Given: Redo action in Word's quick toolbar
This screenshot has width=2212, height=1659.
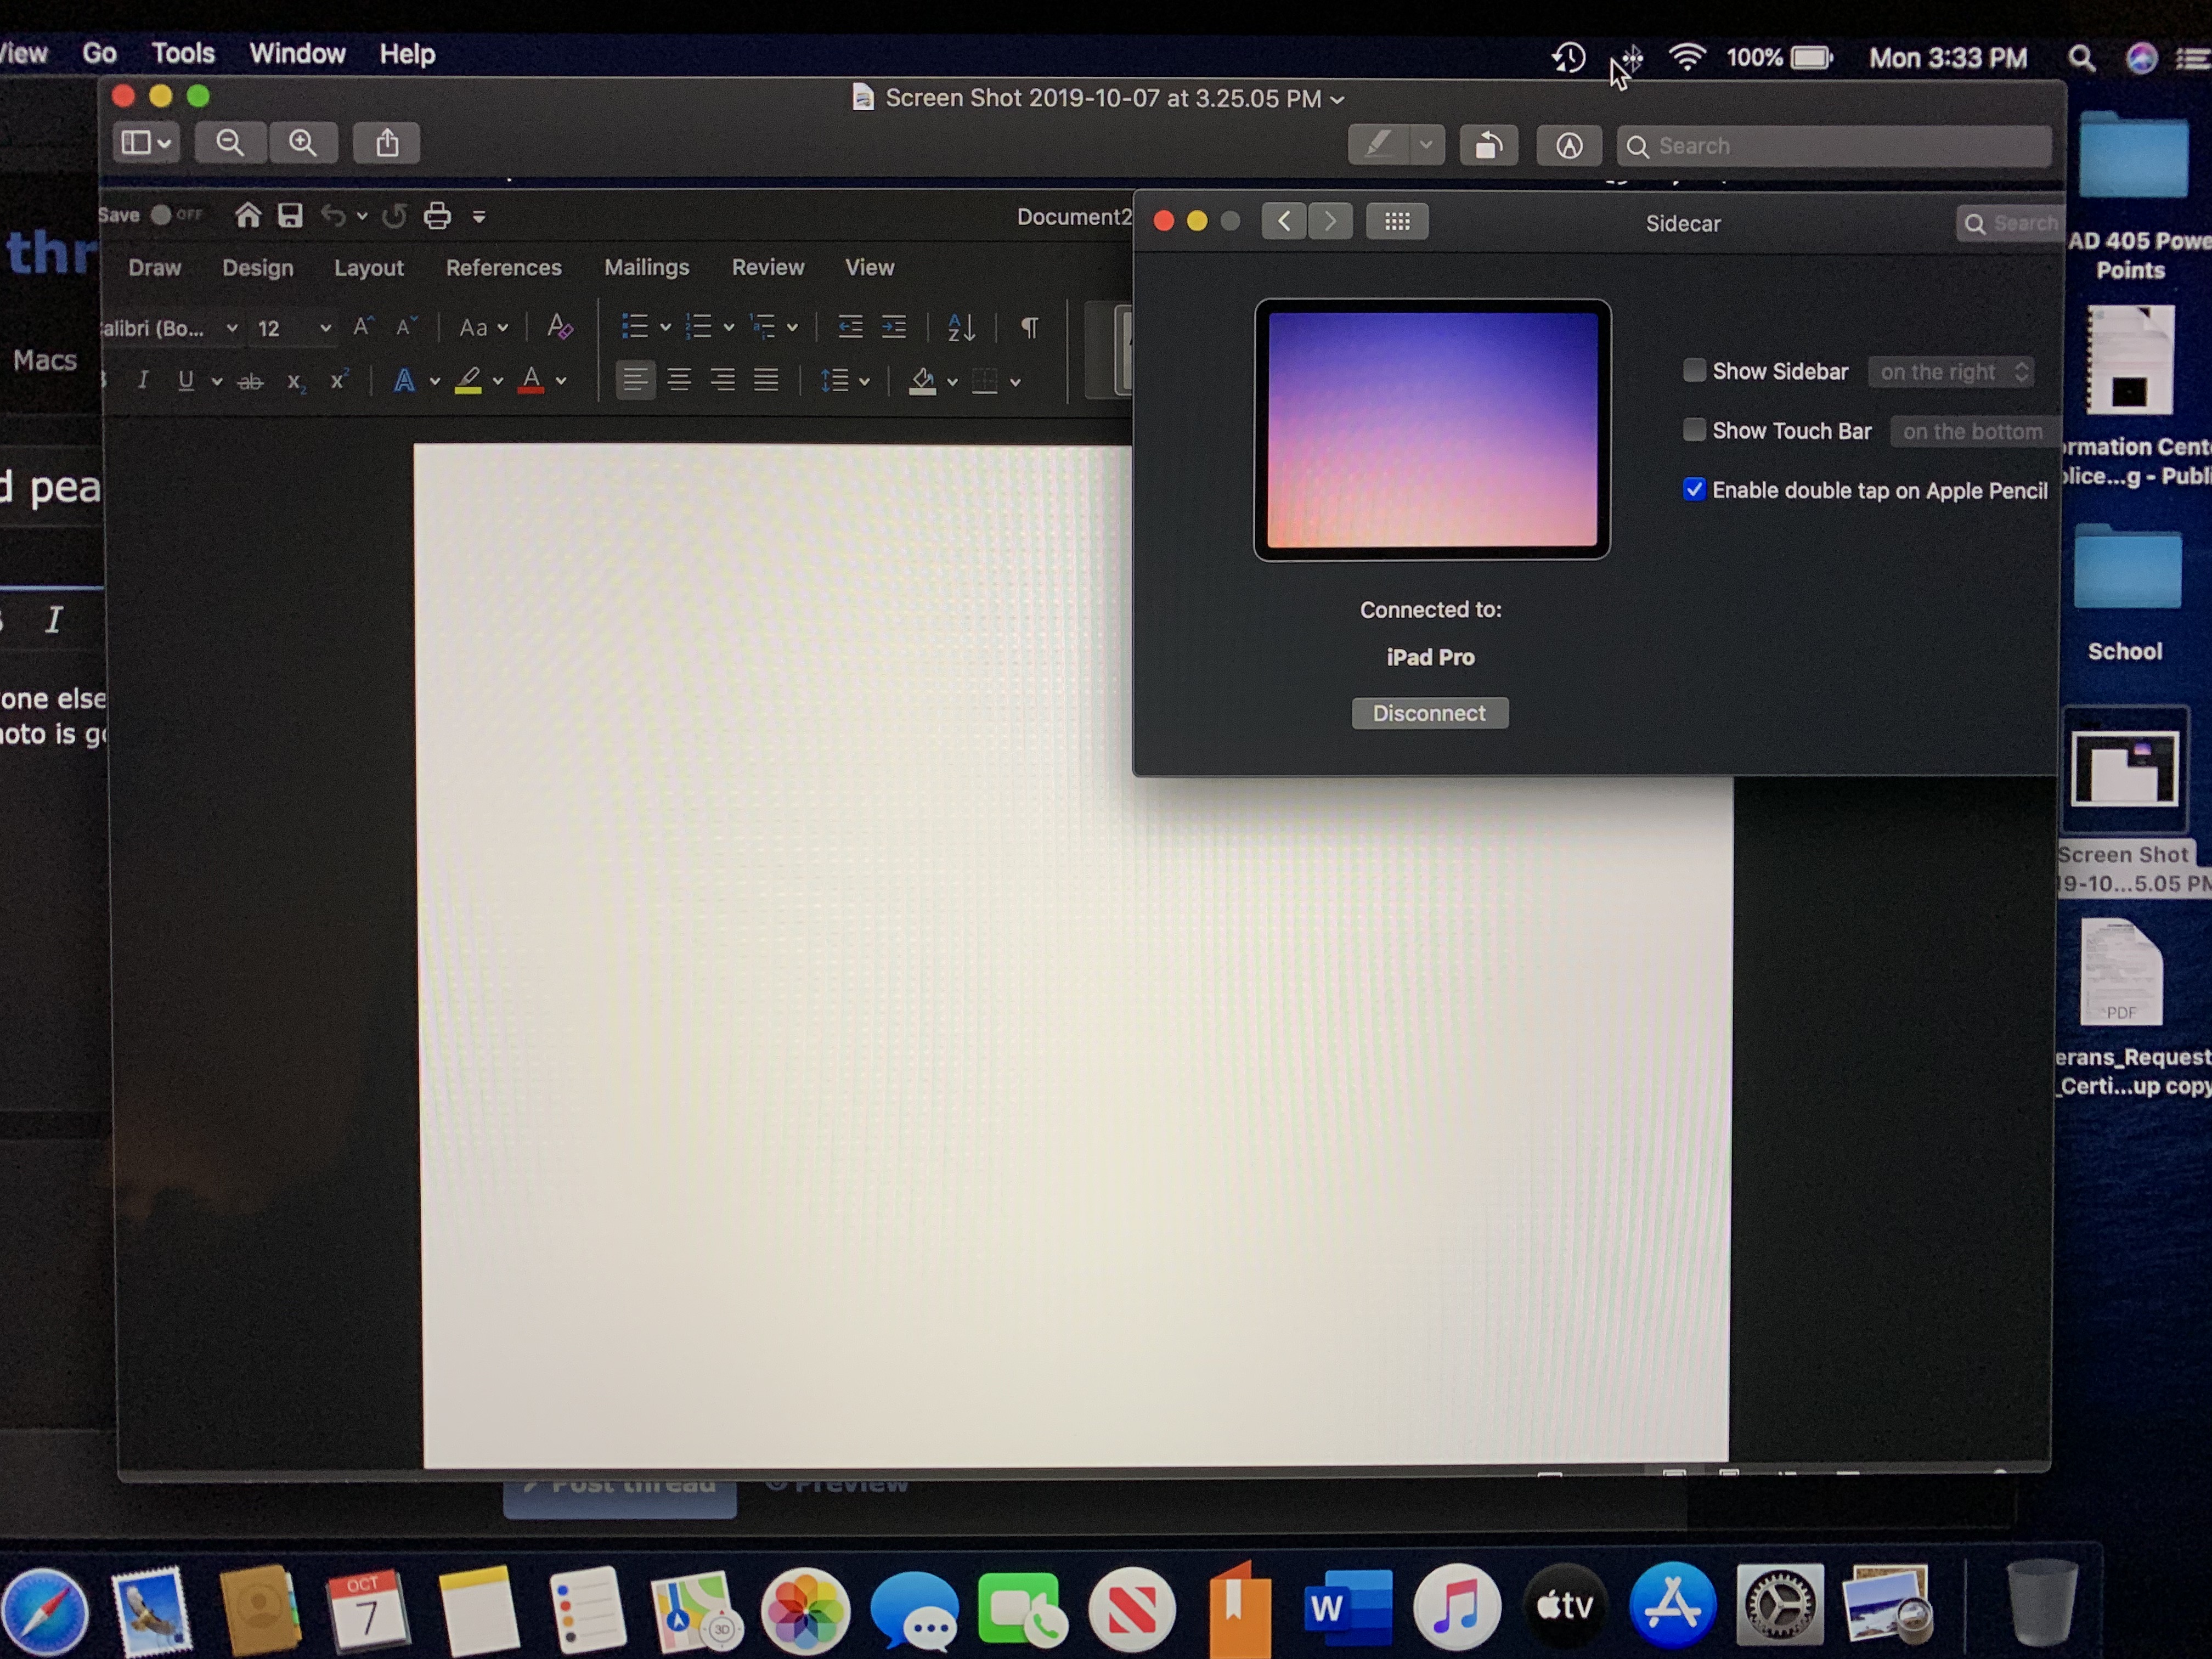Looking at the screenshot, I should [395, 216].
